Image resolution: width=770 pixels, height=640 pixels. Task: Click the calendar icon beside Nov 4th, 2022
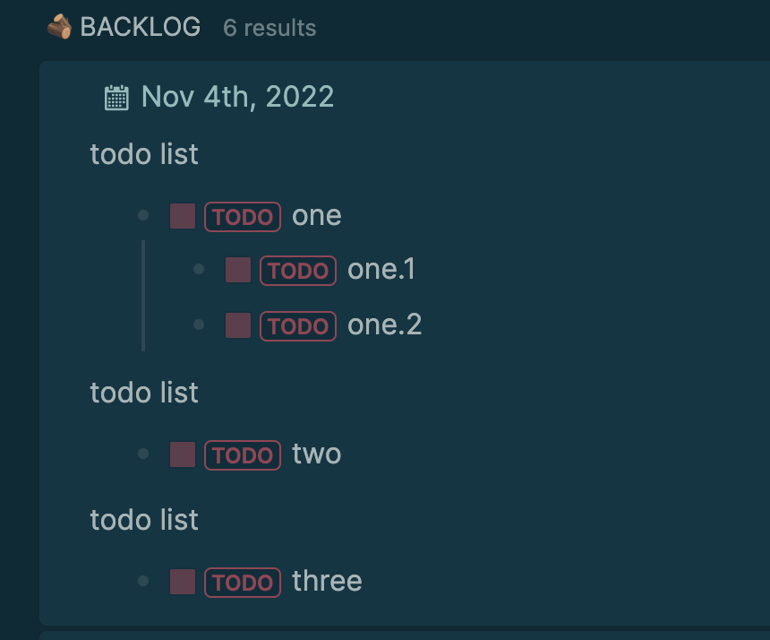click(117, 96)
